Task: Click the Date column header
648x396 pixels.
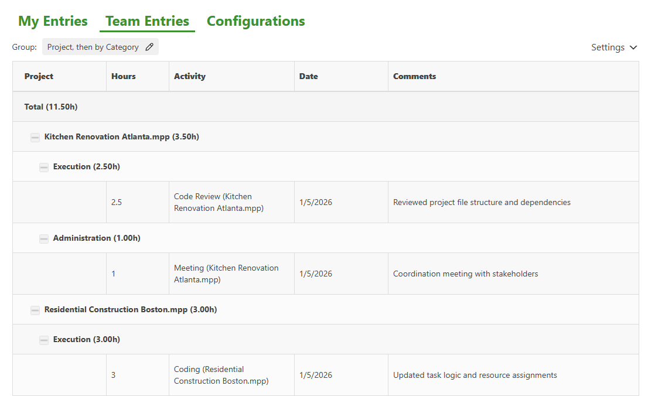Action: coord(308,76)
